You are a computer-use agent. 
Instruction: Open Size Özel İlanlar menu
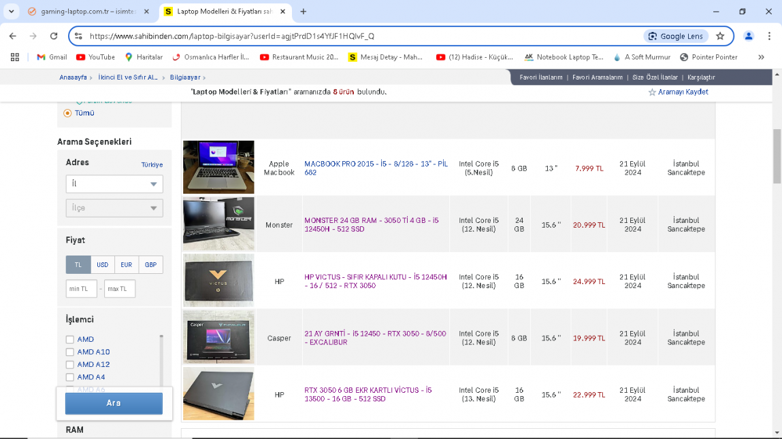tap(655, 77)
